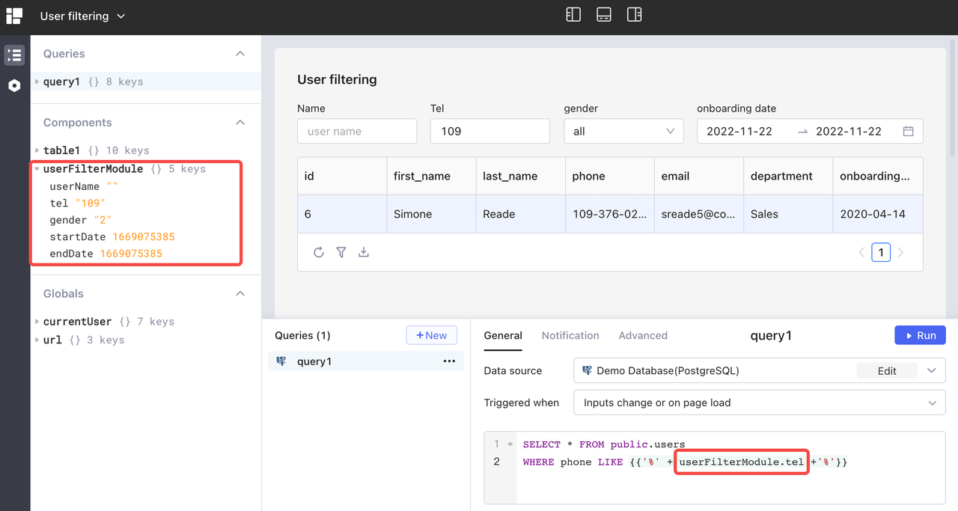Open the data browser sidebar icon
Image resolution: width=958 pixels, height=511 pixels.
(14, 55)
